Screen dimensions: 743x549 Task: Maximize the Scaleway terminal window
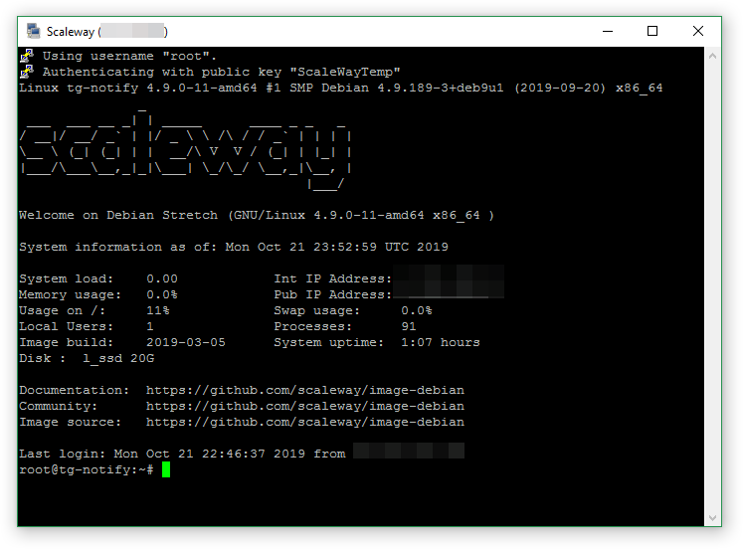pyautogui.click(x=652, y=31)
